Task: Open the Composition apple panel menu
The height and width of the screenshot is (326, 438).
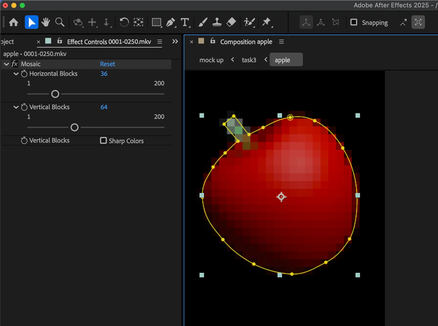Action: click(281, 42)
